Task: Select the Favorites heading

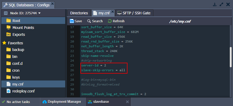Action: 15,43
